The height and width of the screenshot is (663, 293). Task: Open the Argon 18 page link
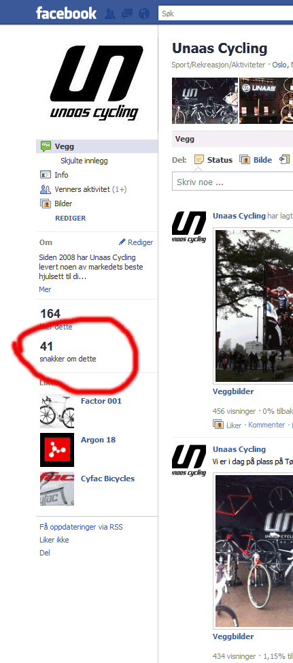[x=98, y=440]
